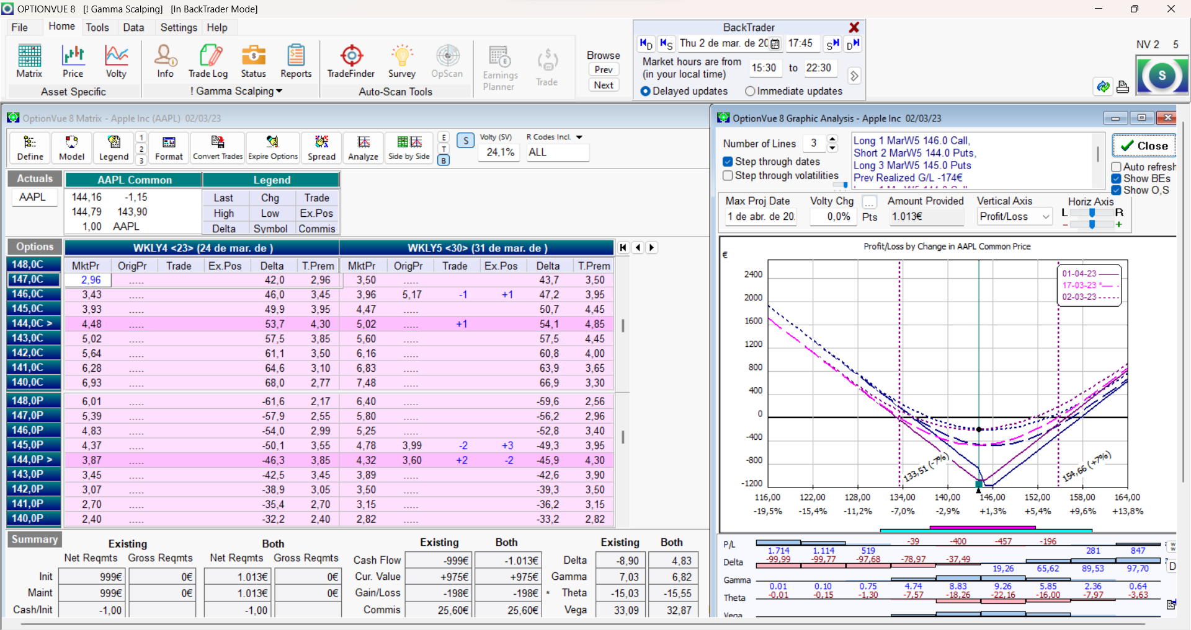Open the BackTrader date calendar picker
Image resolution: width=1191 pixels, height=630 pixels.
775,44
